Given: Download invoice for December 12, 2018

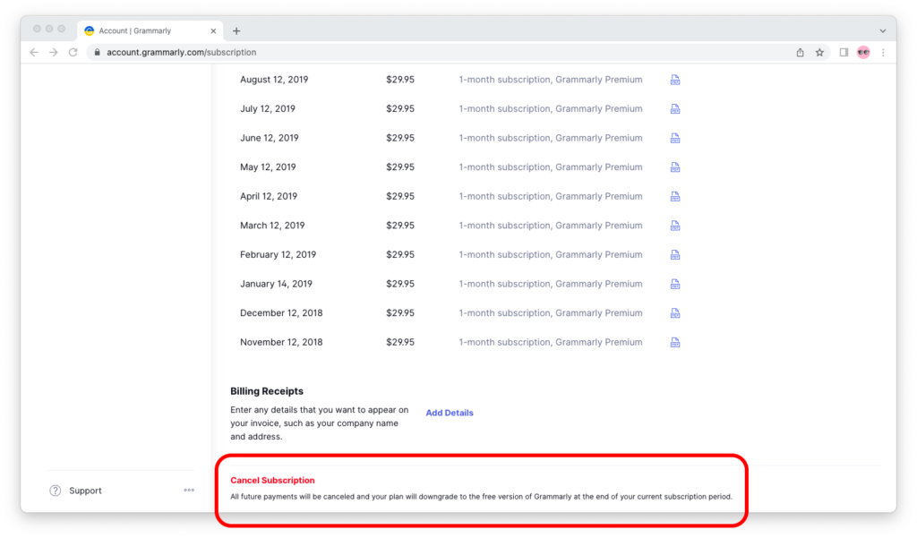Looking at the screenshot, I should [x=675, y=313].
